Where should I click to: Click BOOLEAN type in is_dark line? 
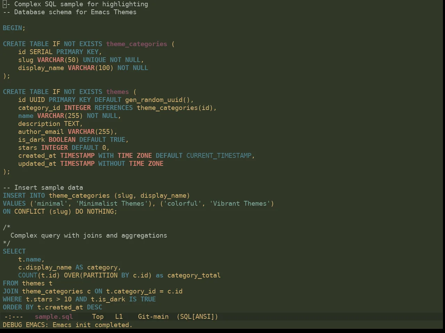pyautogui.click(x=62, y=139)
